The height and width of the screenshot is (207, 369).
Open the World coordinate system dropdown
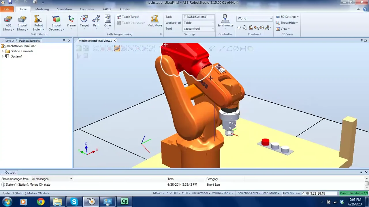[254, 18]
